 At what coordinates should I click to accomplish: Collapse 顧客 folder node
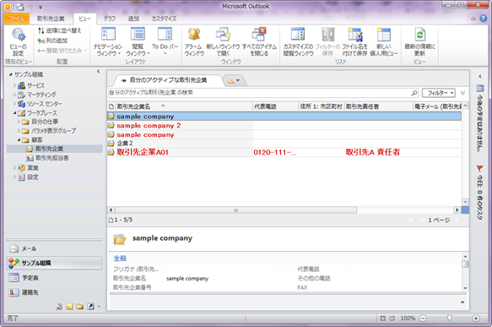click(x=19, y=139)
